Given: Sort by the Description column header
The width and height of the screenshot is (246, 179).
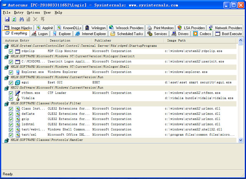Looking at the screenshot, I should click(69, 41).
